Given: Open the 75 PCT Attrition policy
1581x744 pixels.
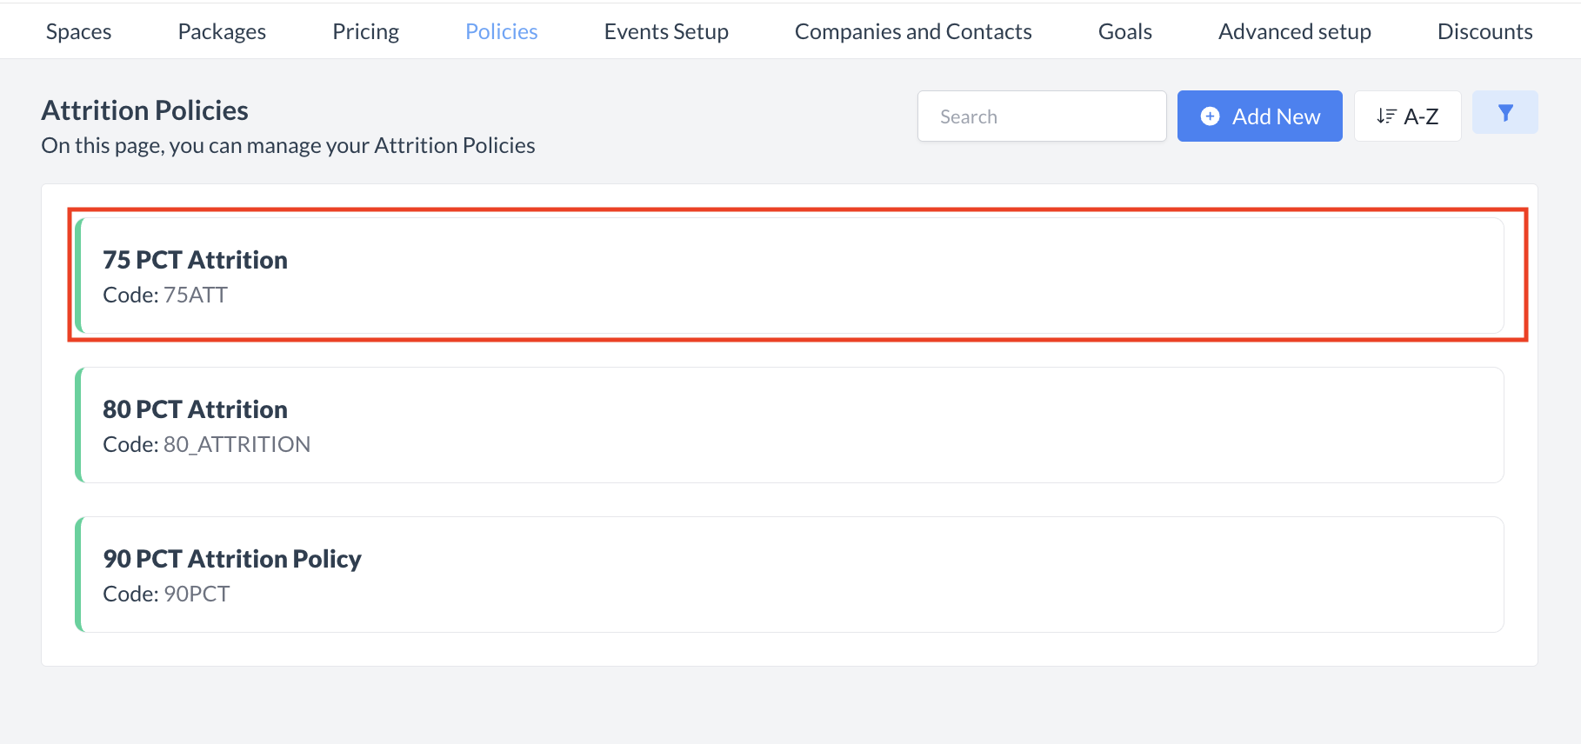Looking at the screenshot, I should point(790,276).
